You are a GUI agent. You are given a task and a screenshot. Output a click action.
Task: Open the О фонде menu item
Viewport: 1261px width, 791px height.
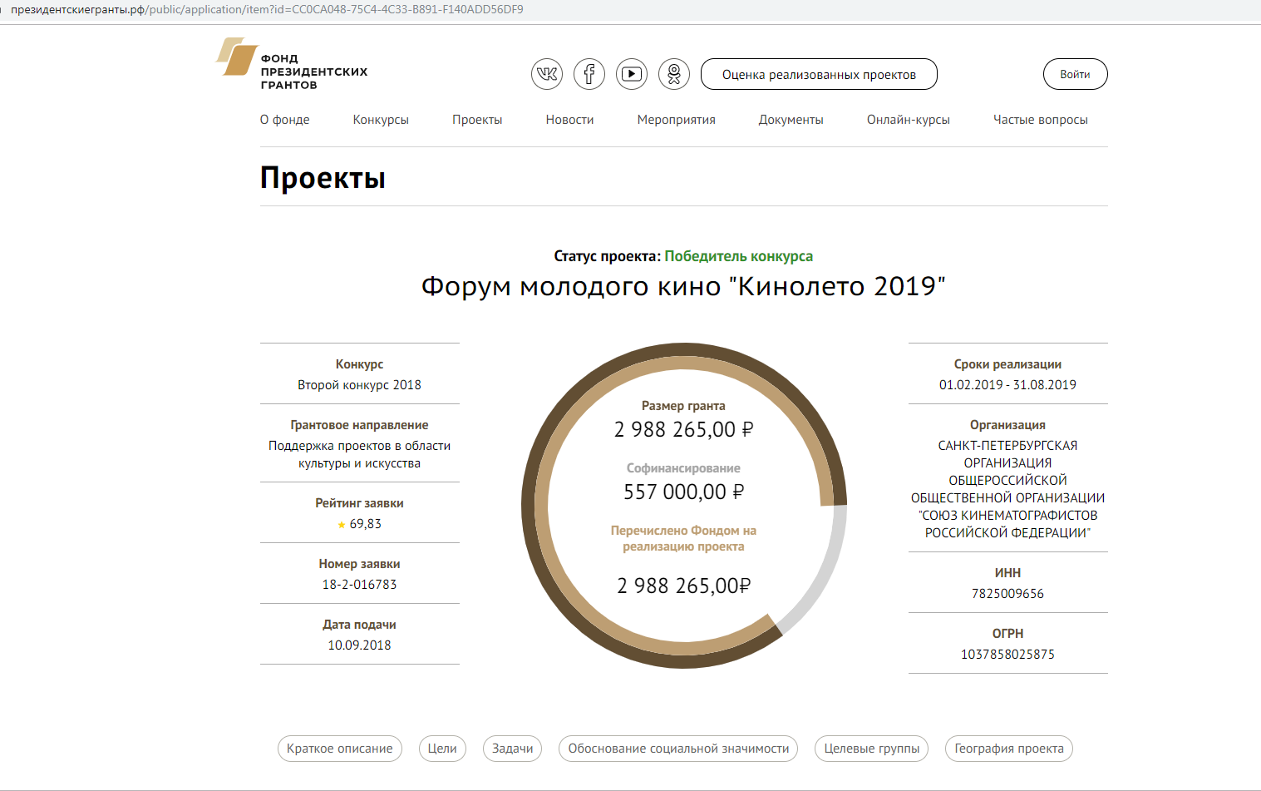[284, 120]
